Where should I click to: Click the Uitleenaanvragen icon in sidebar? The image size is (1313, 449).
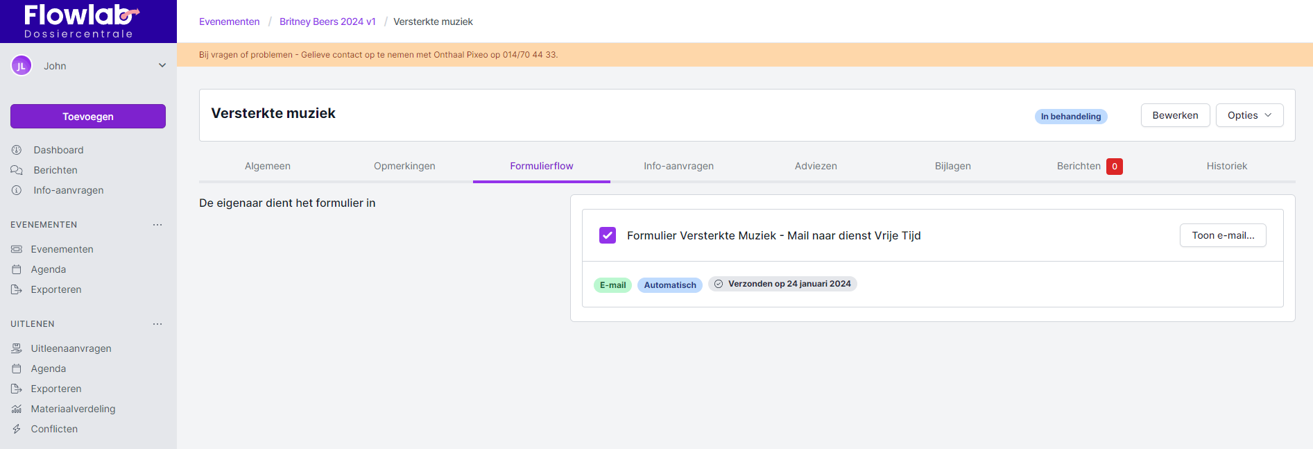tap(17, 348)
